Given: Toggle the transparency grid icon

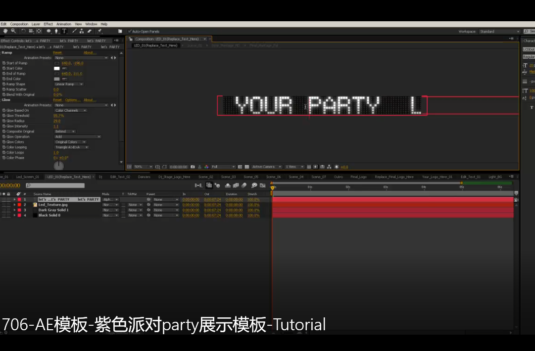Looking at the screenshot, I should [247, 167].
